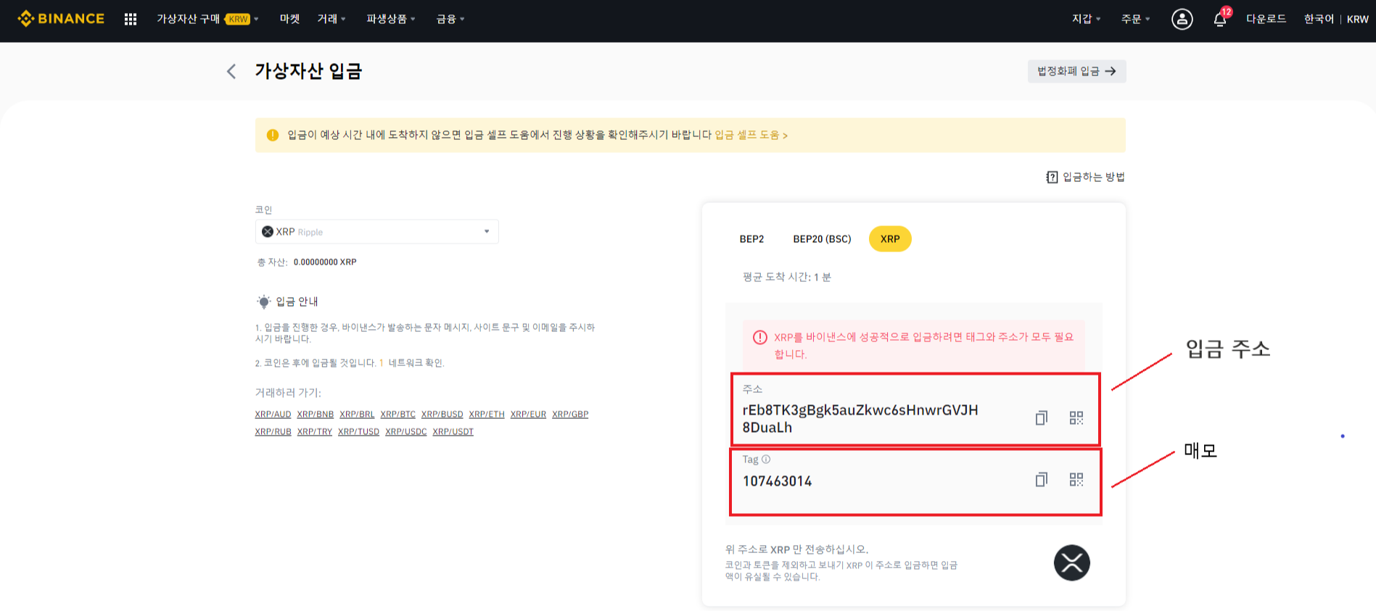Viewport: 1376px width, 611px height.
Task: Open the XRP Ripple coin selector dropdown
Action: 376,232
